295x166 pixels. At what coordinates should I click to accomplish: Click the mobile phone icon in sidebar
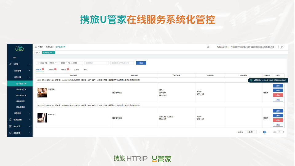[10, 120]
